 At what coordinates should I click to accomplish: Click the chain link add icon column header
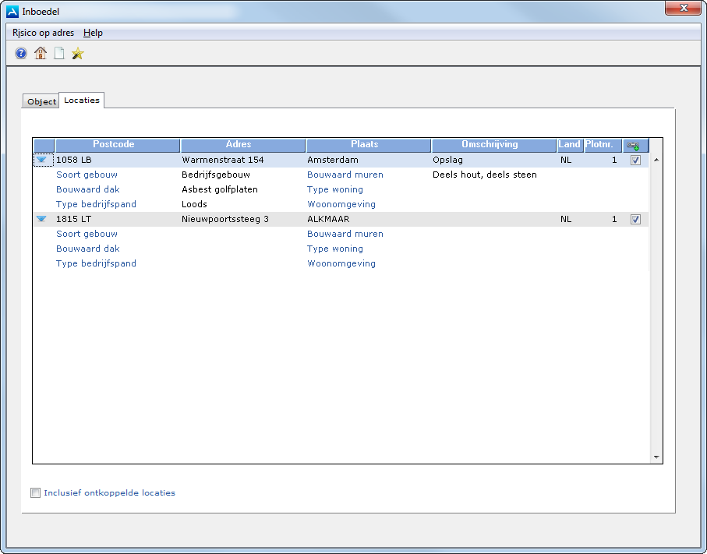[634, 145]
